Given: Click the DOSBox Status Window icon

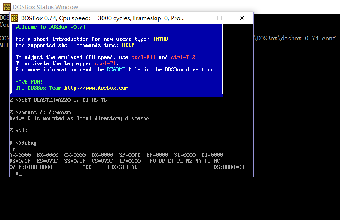Looking at the screenshot, I should click(x=7, y=7).
